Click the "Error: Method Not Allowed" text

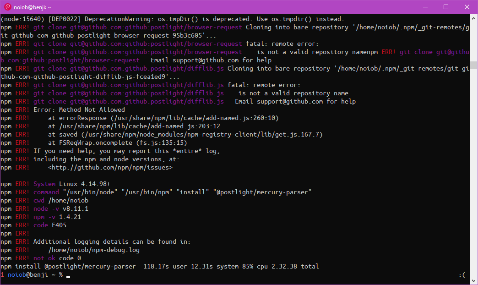tap(79, 110)
